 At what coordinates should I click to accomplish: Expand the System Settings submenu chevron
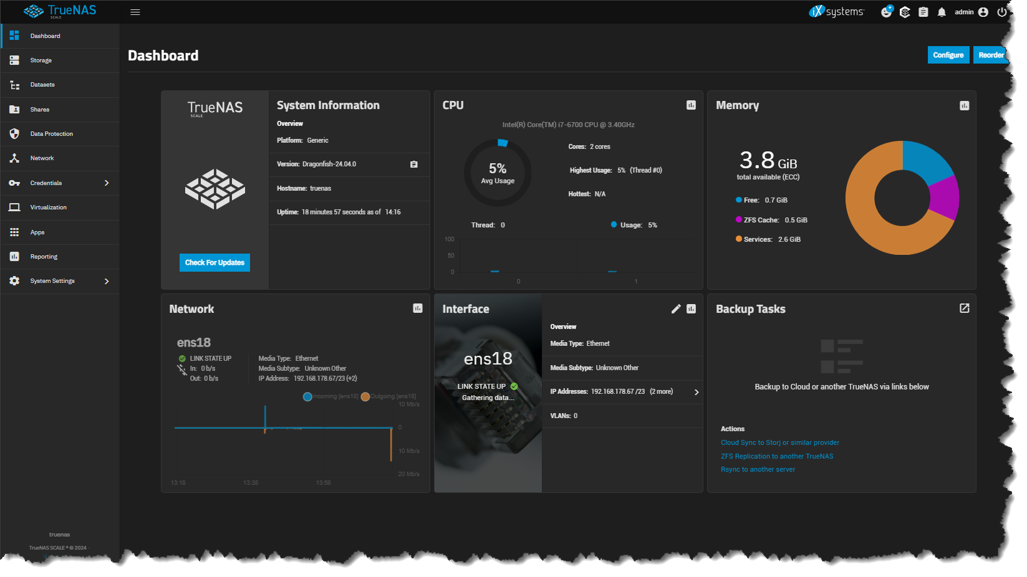click(x=107, y=281)
